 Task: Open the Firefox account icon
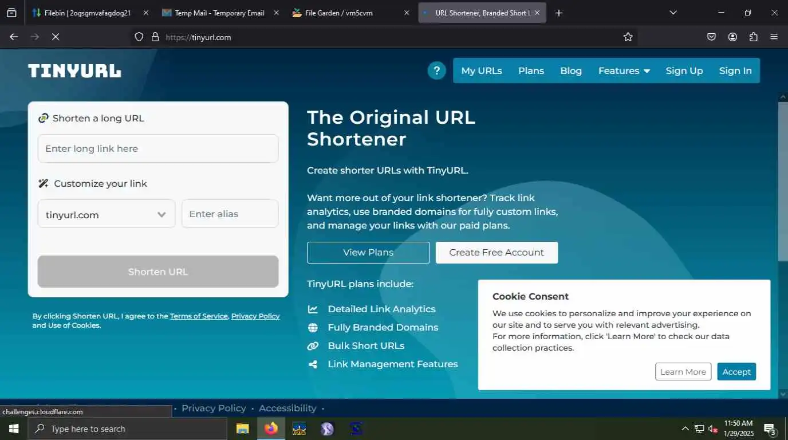pyautogui.click(x=732, y=37)
